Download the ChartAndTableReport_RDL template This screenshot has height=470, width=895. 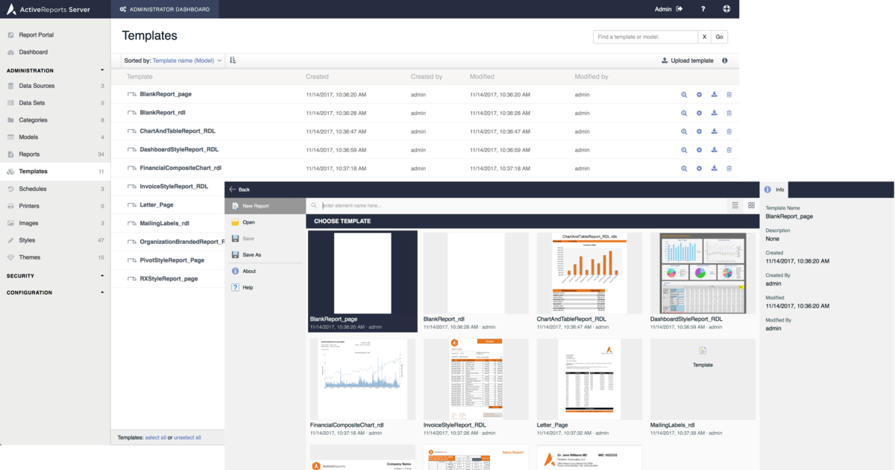(x=714, y=131)
